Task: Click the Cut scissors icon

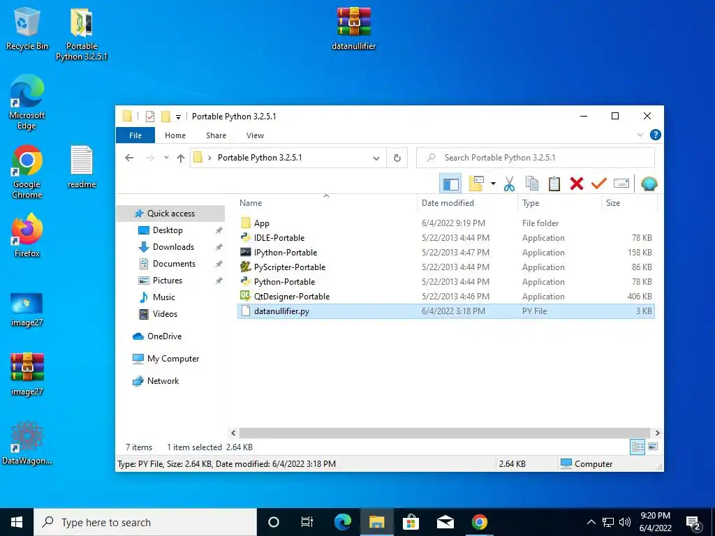Action: (x=509, y=184)
